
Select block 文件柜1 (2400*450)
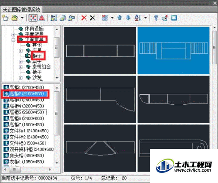pos(29,131)
